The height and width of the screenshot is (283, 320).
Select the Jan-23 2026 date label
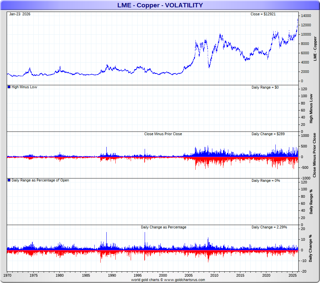(x=20, y=14)
